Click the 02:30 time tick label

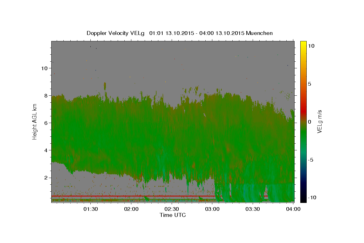pos(172,209)
